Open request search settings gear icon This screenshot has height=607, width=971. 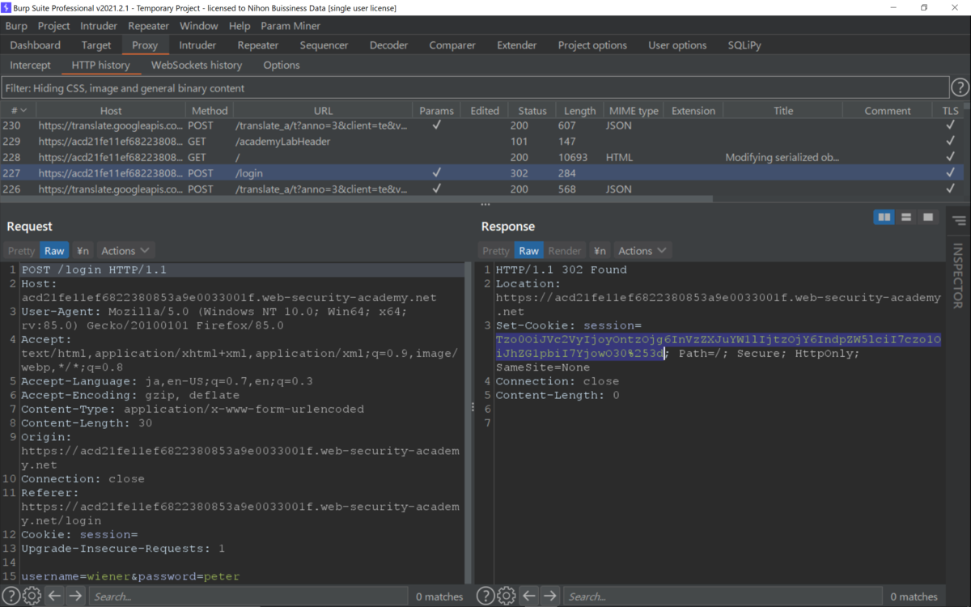[32, 596]
